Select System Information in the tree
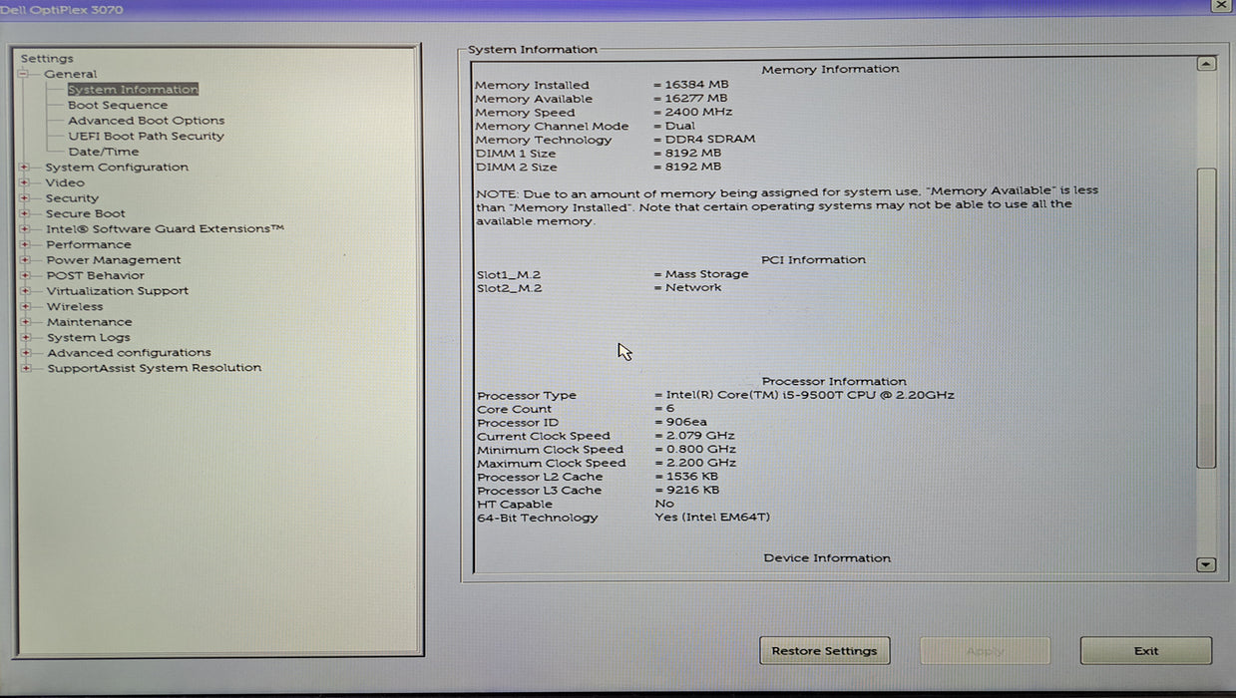The width and height of the screenshot is (1236, 698). tap(133, 90)
